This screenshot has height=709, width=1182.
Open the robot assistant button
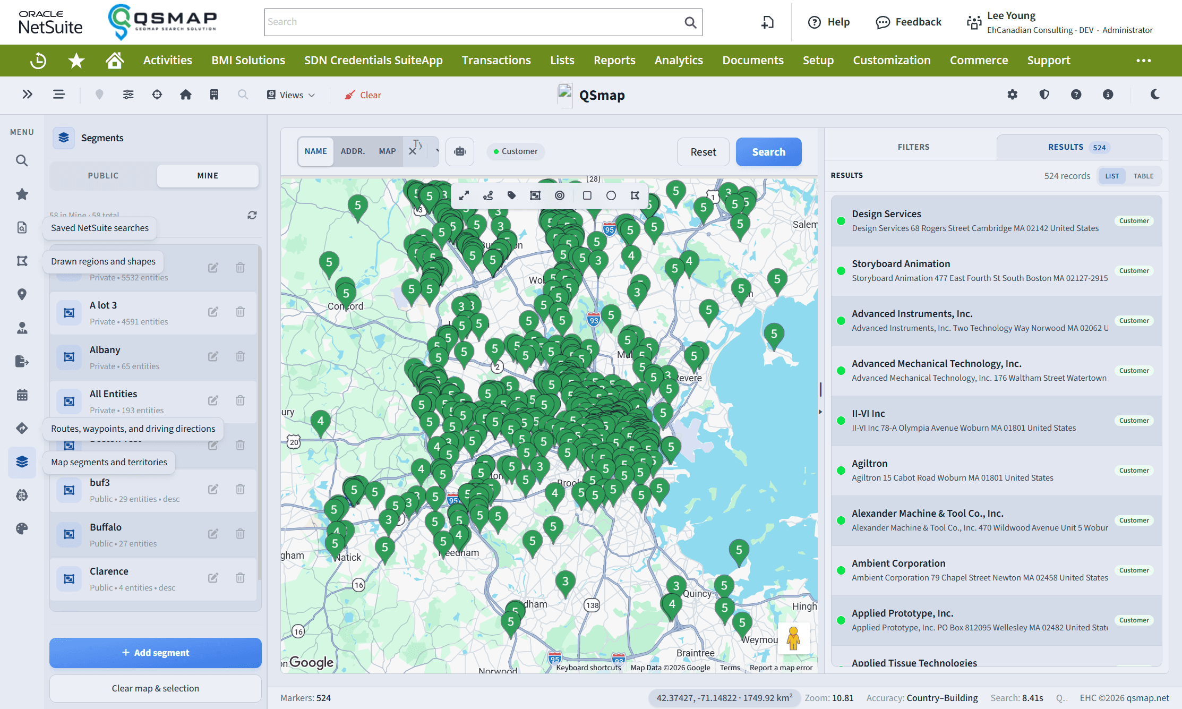coord(460,152)
